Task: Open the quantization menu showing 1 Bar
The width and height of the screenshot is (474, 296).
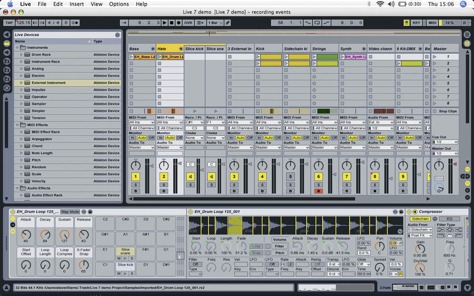Action: 215,23
